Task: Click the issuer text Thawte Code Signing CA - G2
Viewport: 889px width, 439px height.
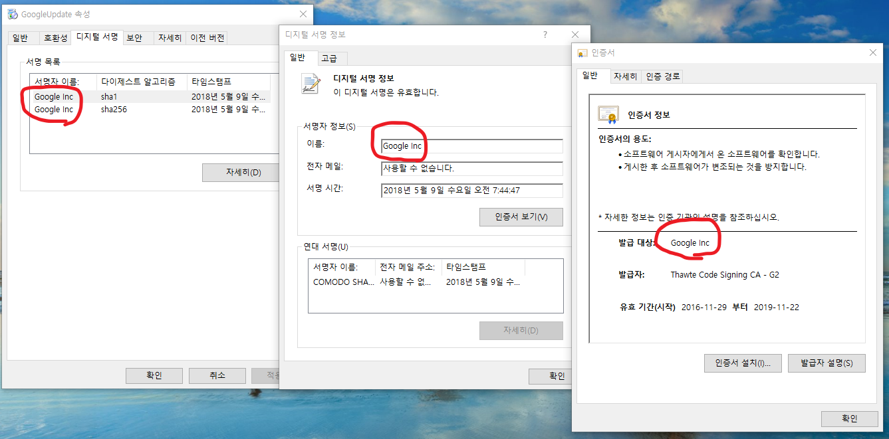Action: pos(725,275)
